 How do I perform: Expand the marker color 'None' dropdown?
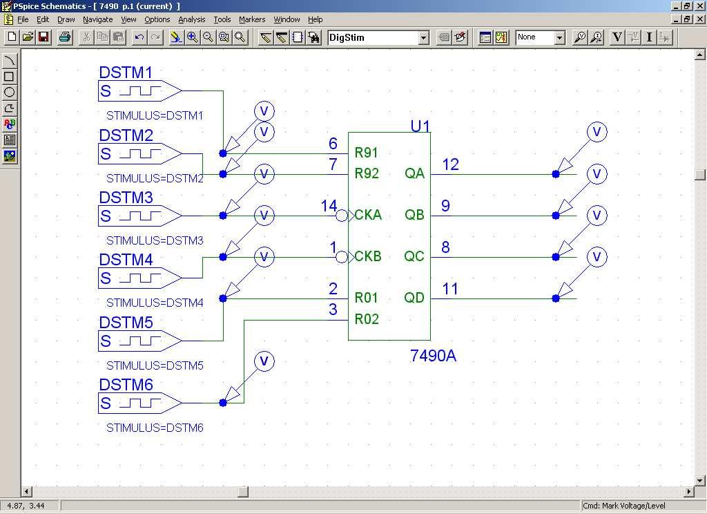point(559,37)
